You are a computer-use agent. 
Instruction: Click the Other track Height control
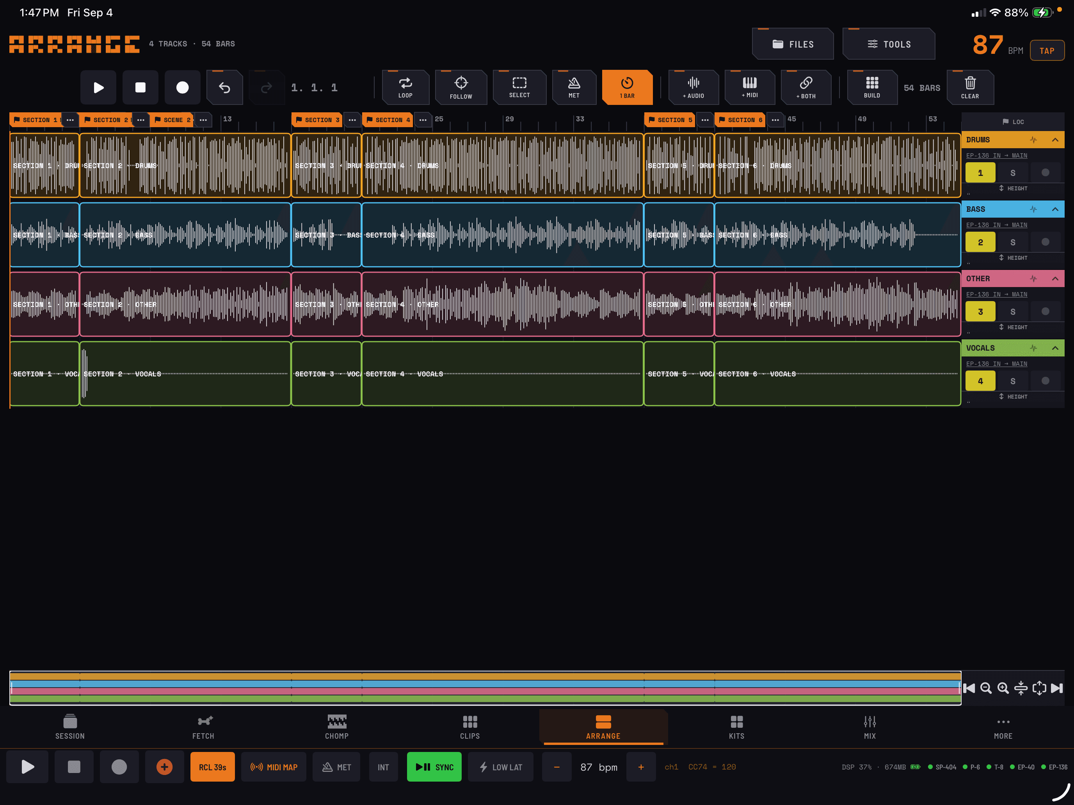tap(1013, 327)
